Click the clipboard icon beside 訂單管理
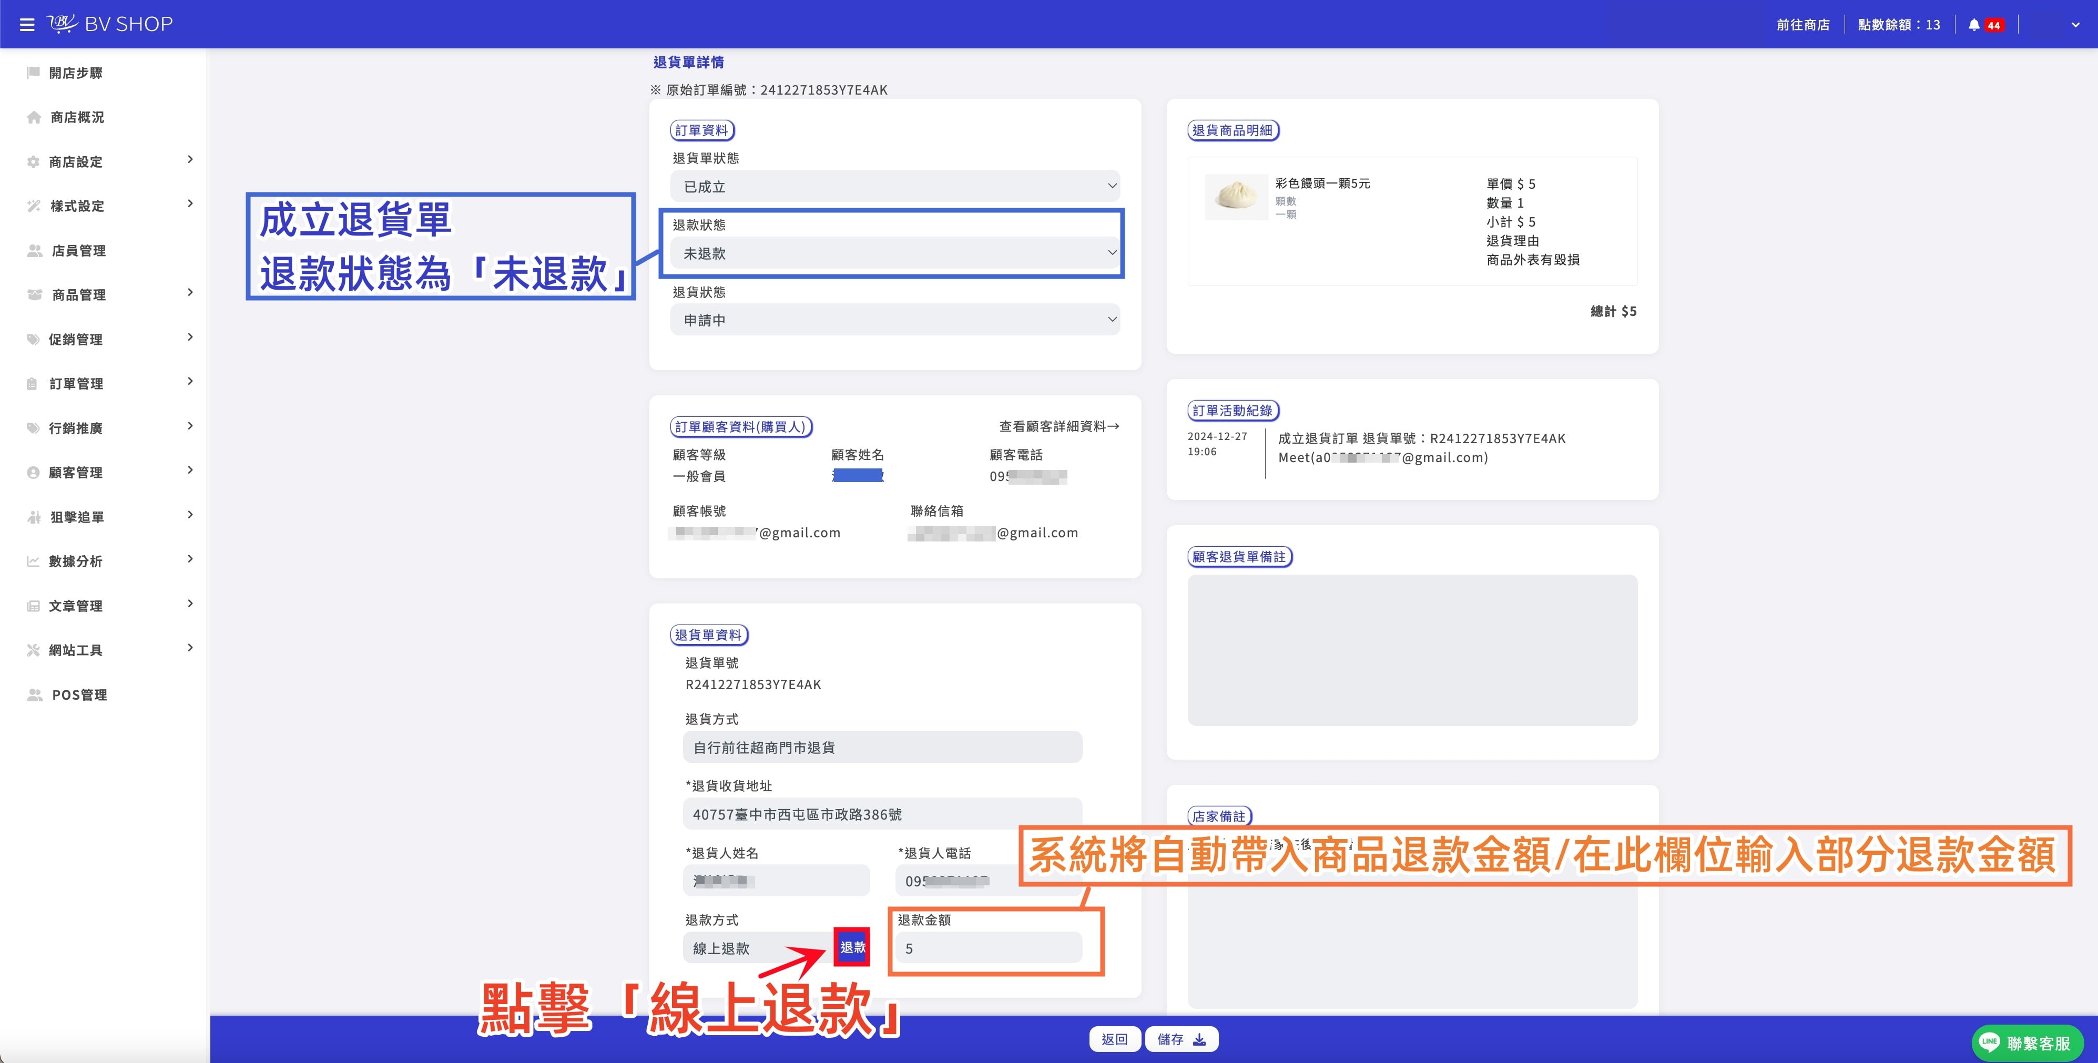The height and width of the screenshot is (1063, 2098). pos(33,384)
